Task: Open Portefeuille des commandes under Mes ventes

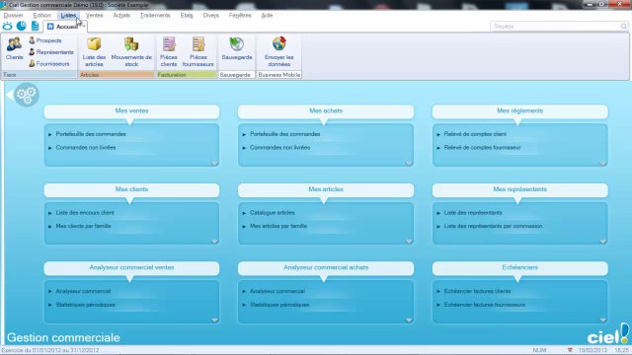Action: tap(91, 134)
